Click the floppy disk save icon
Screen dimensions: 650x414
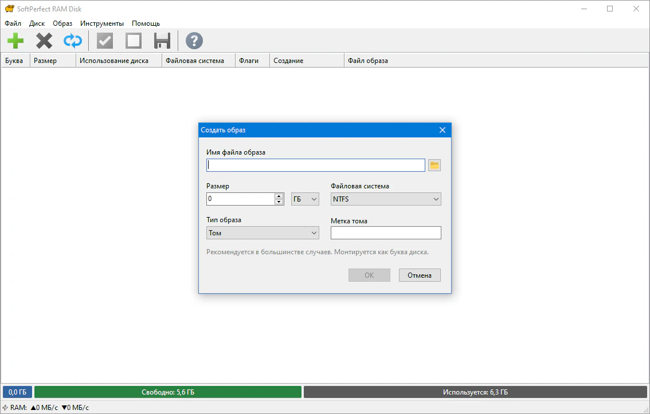point(162,41)
